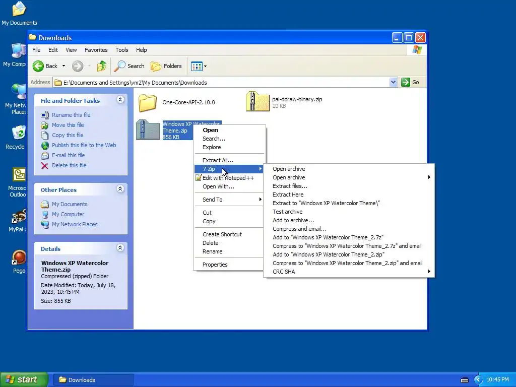Click the Start button

pyautogui.click(x=24, y=379)
